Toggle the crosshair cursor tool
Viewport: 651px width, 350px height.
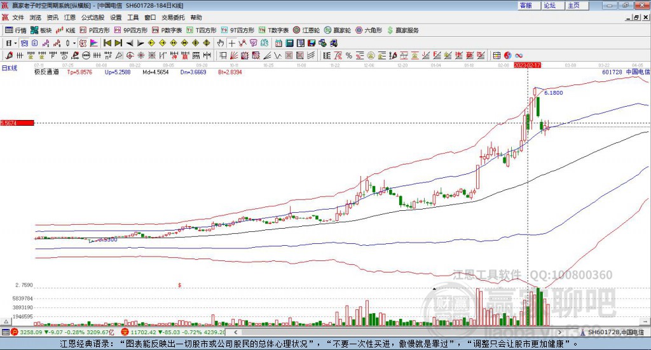tap(232, 43)
